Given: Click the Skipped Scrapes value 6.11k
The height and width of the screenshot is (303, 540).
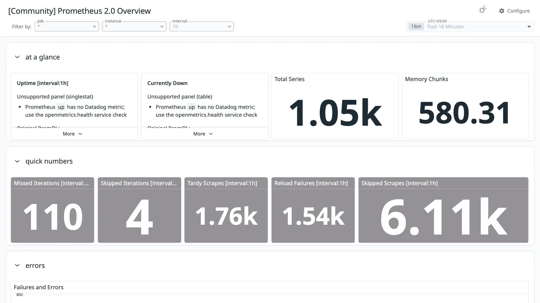Looking at the screenshot, I should [x=444, y=216].
